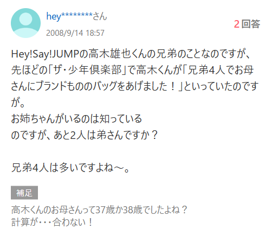Screen dimensions: 271x235
Task: Click the 2008/9/14 18:57 post timestamp
Action: tap(75, 33)
